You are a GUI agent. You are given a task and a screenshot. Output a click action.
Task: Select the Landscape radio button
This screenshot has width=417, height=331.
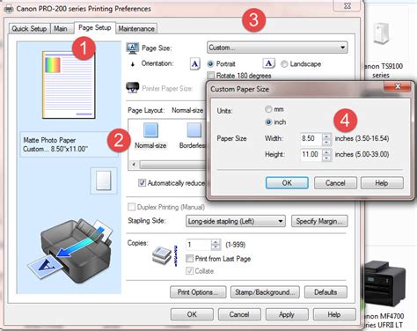[x=284, y=63]
